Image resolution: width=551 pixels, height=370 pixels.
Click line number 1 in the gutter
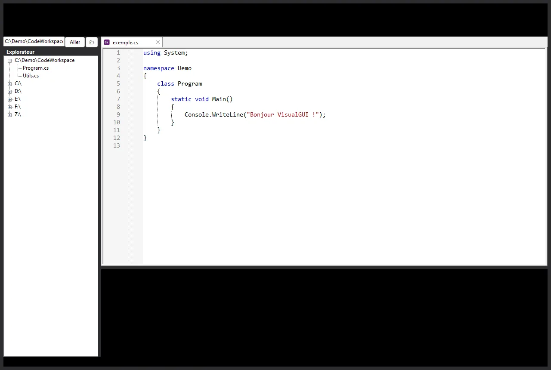pyautogui.click(x=118, y=52)
